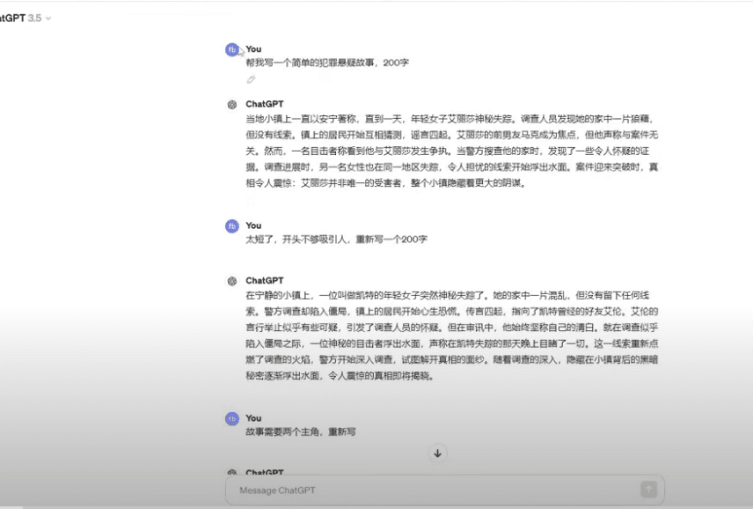Click inside the Message ChatGPT input field
This screenshot has height=509, width=753.
point(431,490)
